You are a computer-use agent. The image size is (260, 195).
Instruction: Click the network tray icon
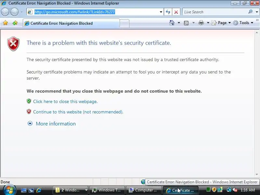[x=229, y=189]
